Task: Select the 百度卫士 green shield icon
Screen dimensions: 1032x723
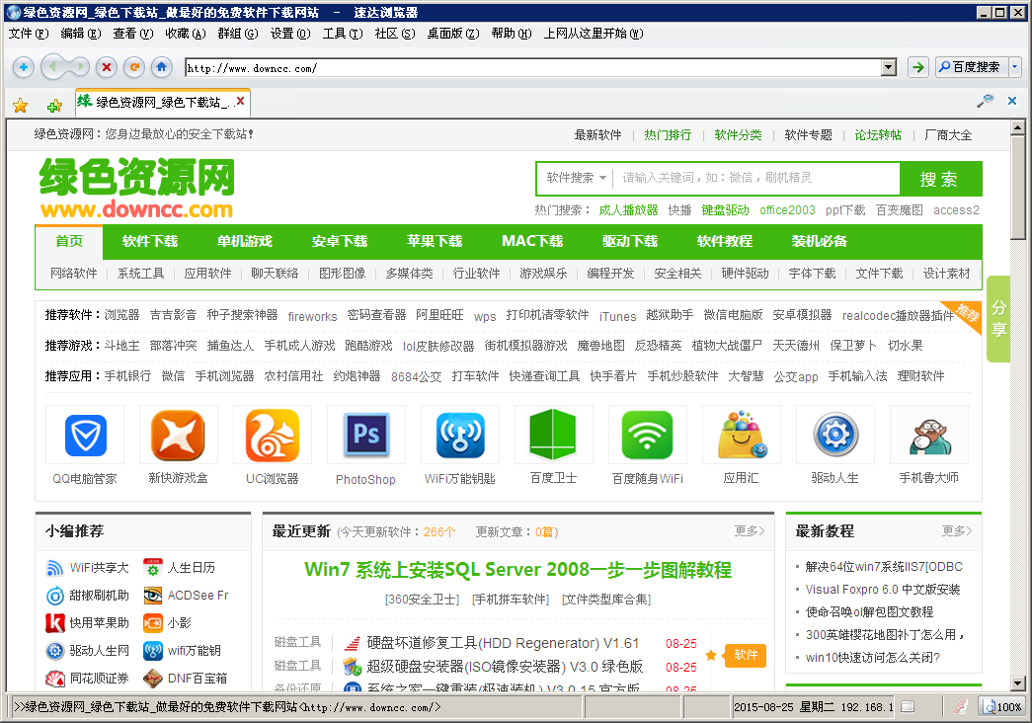Action: click(554, 435)
